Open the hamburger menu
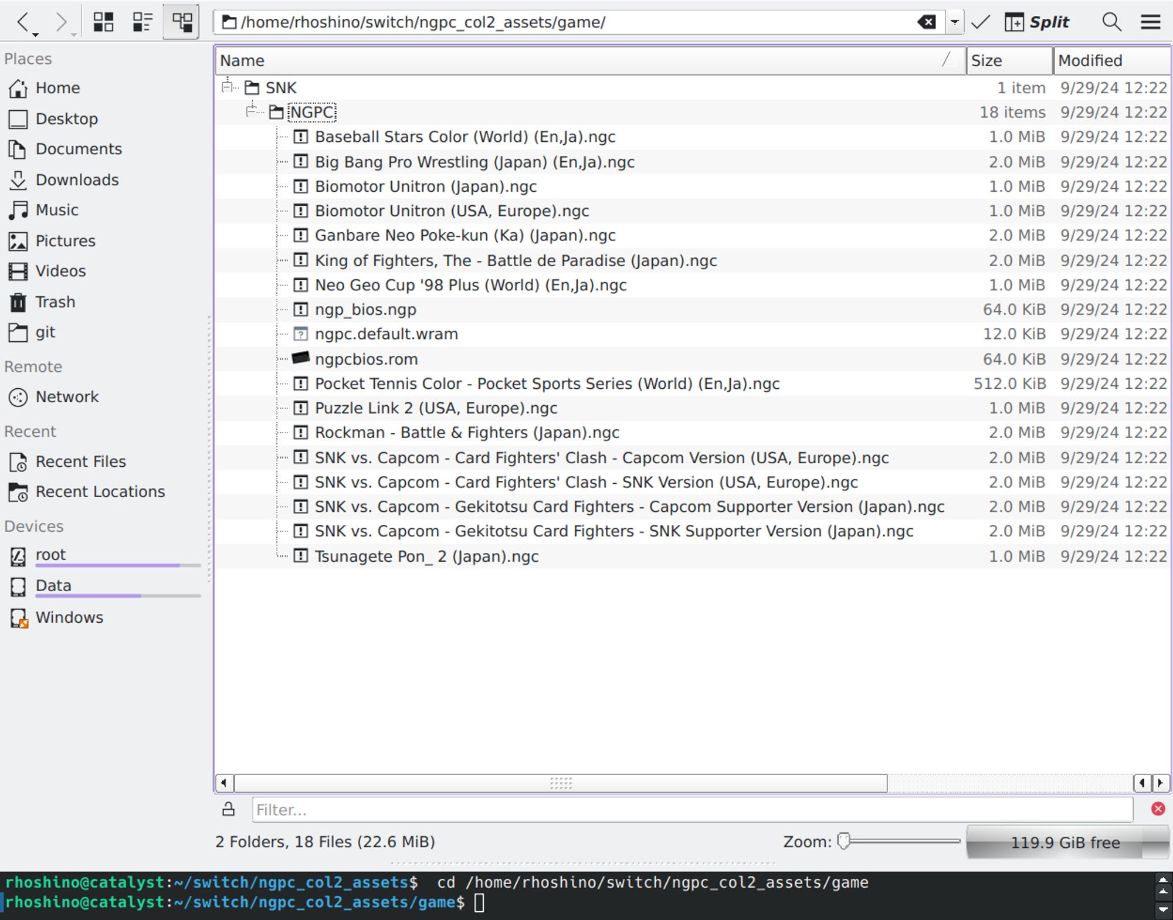The height and width of the screenshot is (920, 1173). tap(1150, 22)
